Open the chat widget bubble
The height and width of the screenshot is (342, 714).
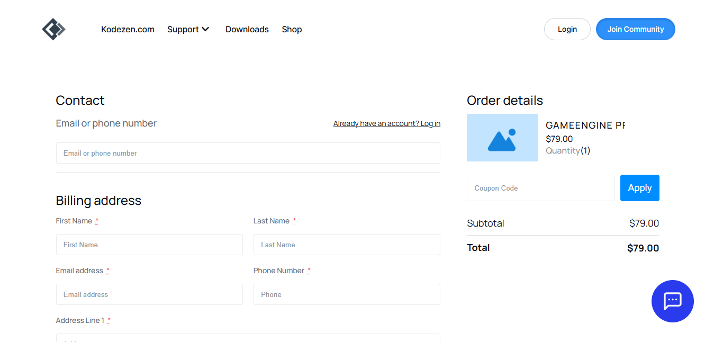(672, 301)
